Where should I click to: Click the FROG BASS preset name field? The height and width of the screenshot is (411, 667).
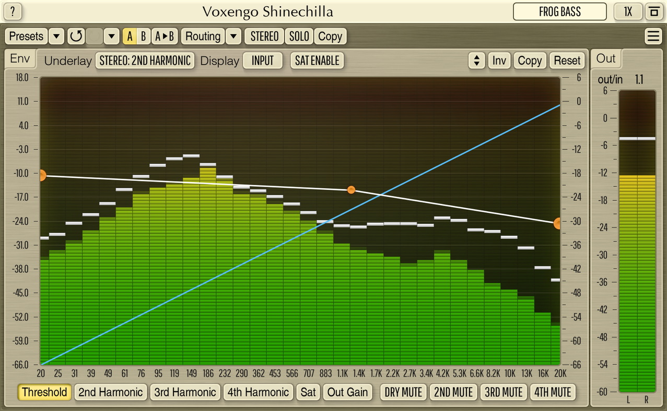click(559, 11)
